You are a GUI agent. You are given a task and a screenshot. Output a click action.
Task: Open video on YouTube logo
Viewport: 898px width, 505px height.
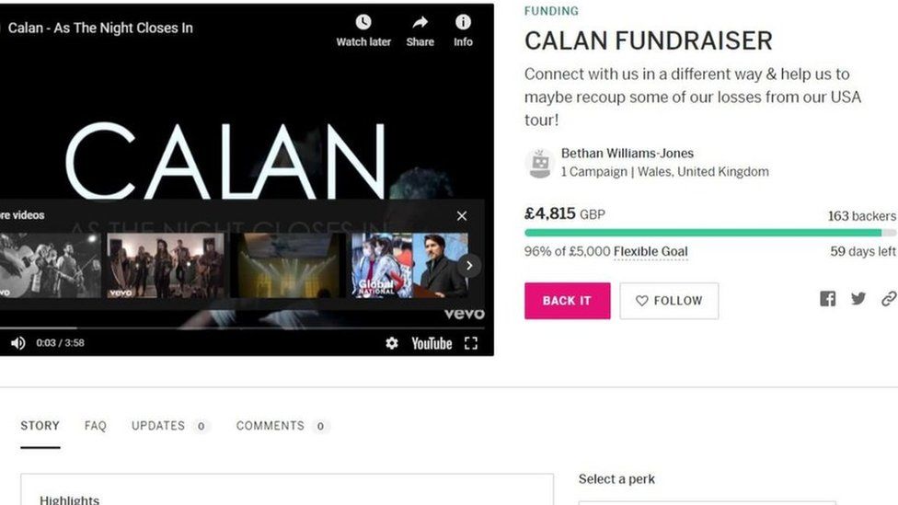[432, 343]
